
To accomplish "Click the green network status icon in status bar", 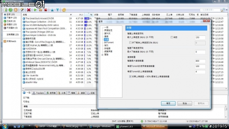I will pos(142,121).
